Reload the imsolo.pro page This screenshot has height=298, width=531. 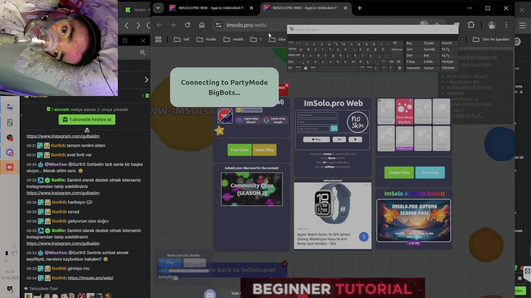pyautogui.click(x=188, y=25)
